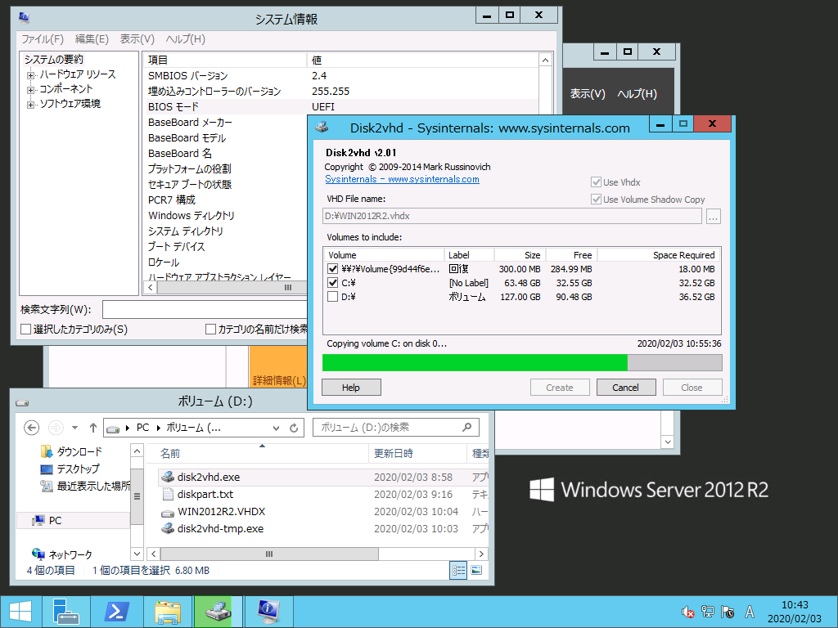838x628 pixels.
Task: Open Desktop in Explorer navigation pane
Action: point(70,469)
